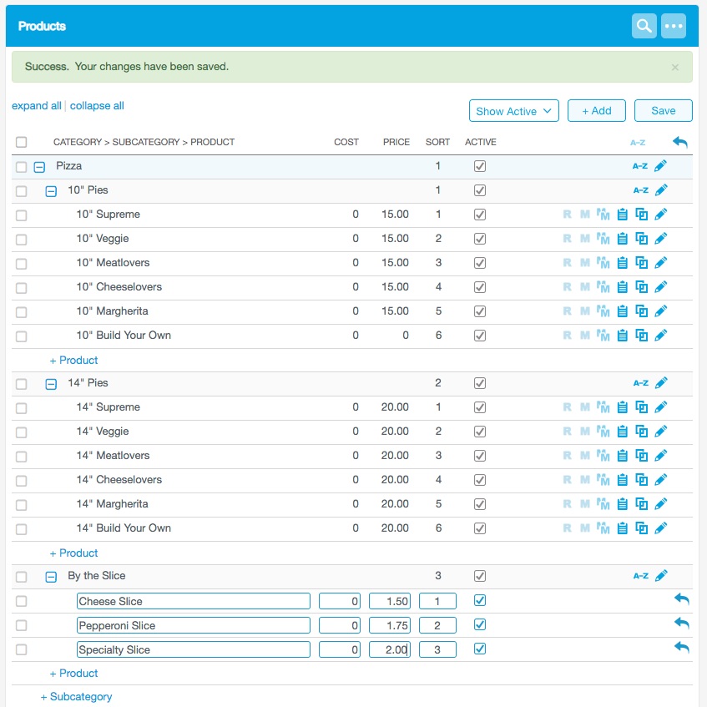The height and width of the screenshot is (707, 707).
Task: Click the undo arrow for Cheese Slice row
Action: pos(682,599)
